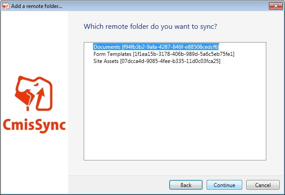
Task: Click the CmisSync wordmark under the logo
Action: [x=34, y=124]
